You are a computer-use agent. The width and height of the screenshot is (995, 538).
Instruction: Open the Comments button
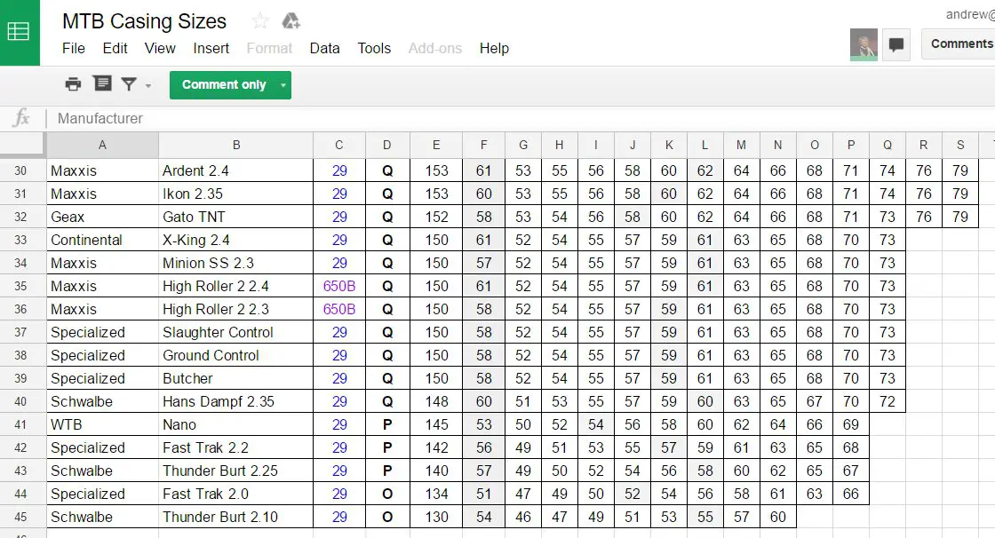point(959,44)
